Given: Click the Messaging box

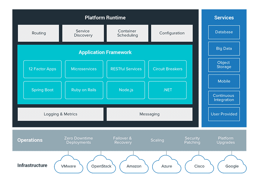Looking at the screenshot, I should pyautogui.click(x=149, y=114).
